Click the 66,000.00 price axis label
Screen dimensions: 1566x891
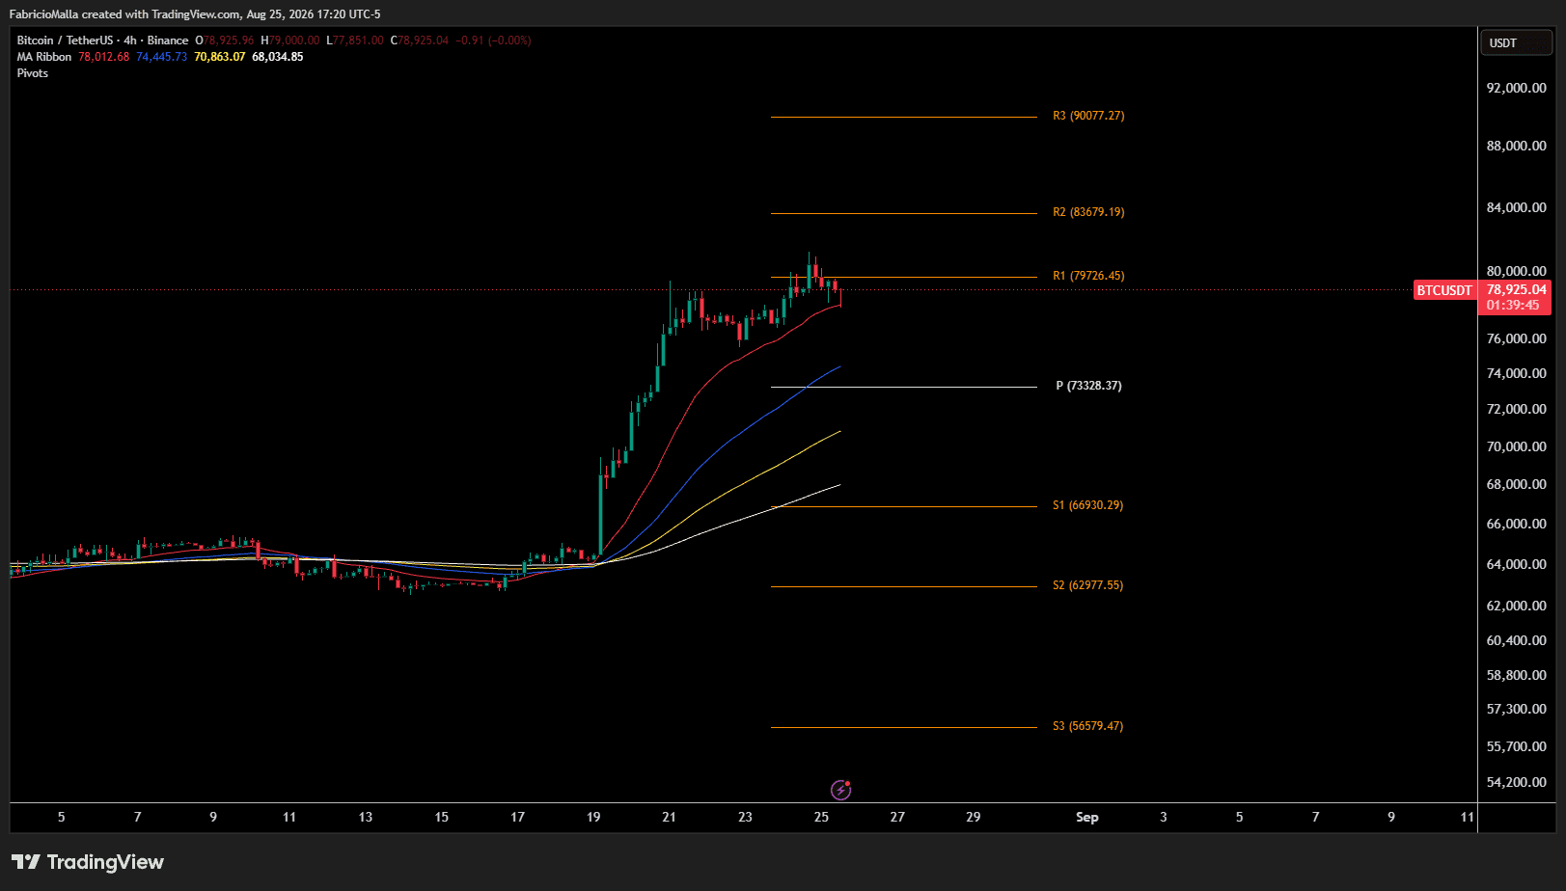click(x=1516, y=524)
